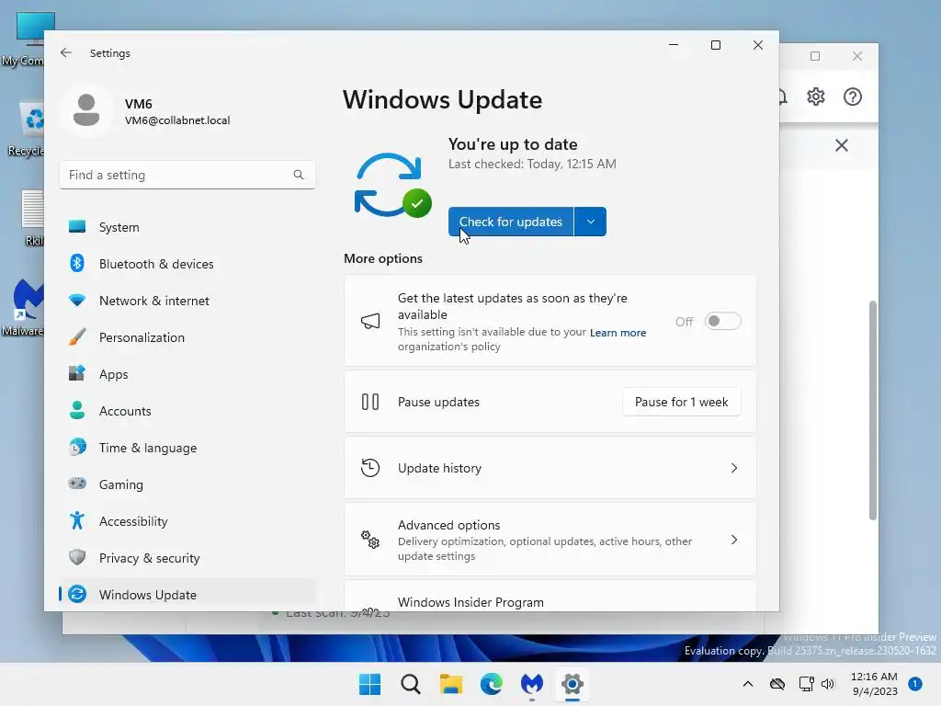Image resolution: width=941 pixels, height=706 pixels.
Task: Open Update history chevron
Action: (x=734, y=468)
